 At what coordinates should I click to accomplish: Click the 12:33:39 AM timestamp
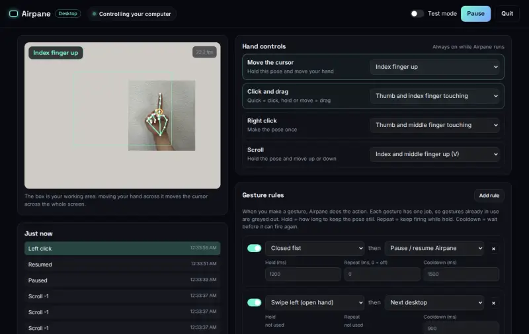203,279
